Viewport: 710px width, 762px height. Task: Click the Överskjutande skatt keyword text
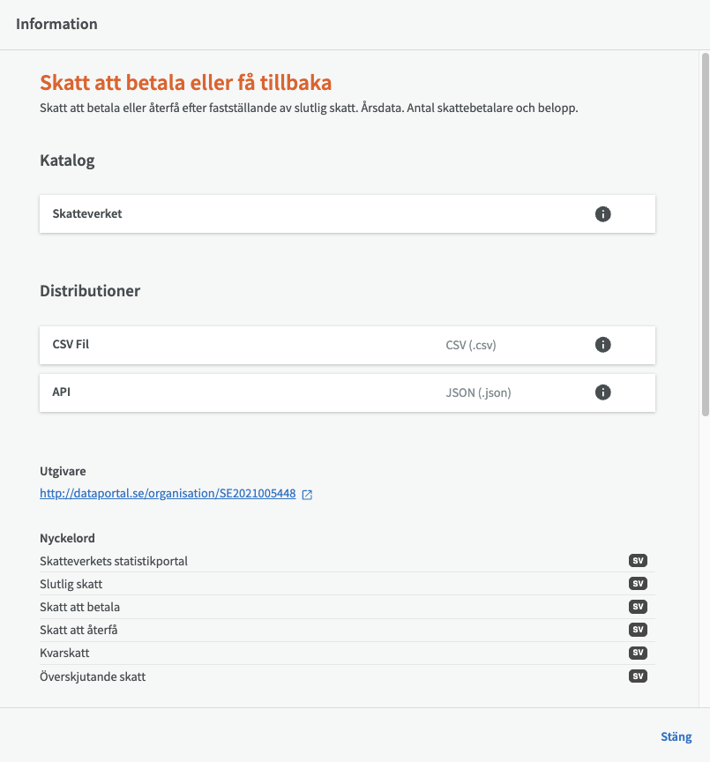click(93, 676)
